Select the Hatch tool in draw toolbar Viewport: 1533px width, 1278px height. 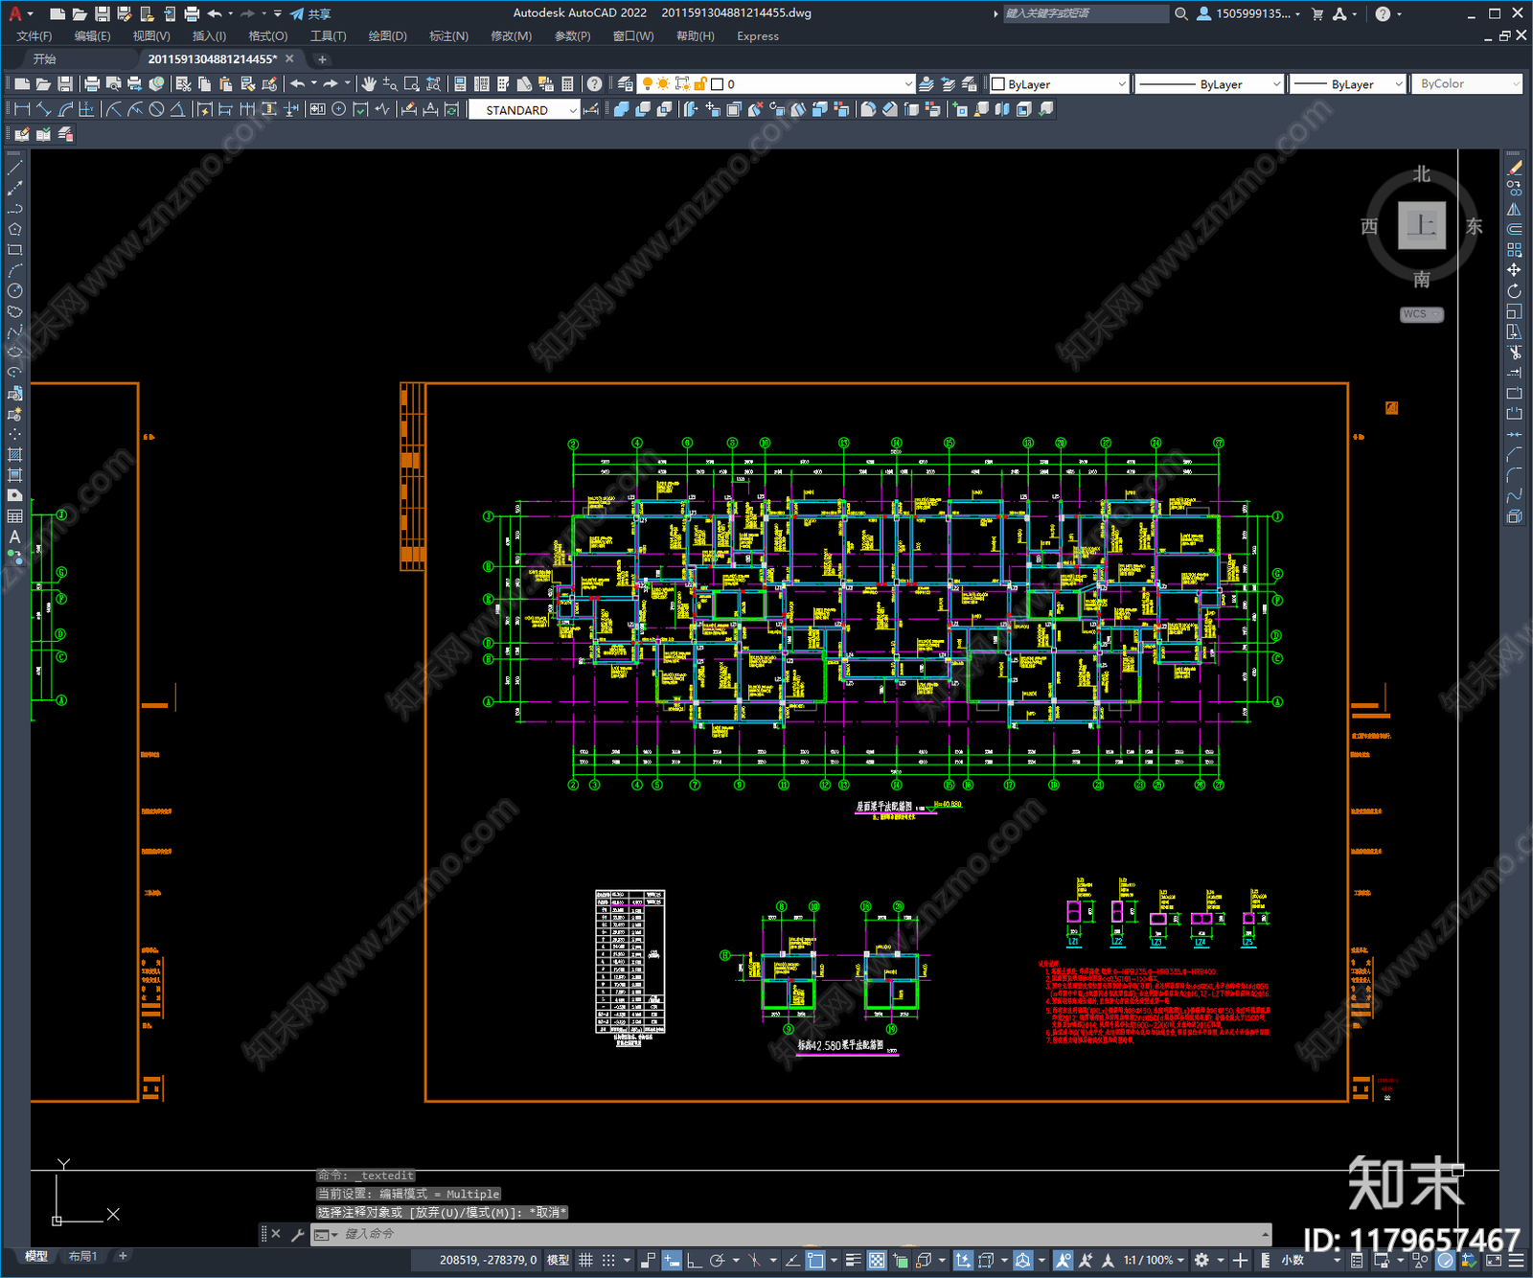point(14,455)
